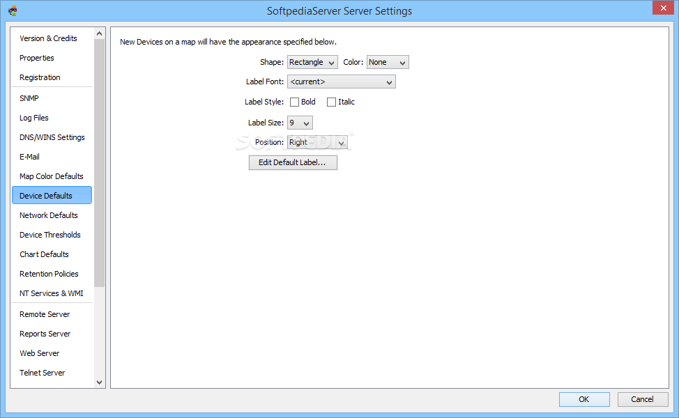Open the Position dropdown showing Right

point(317,142)
